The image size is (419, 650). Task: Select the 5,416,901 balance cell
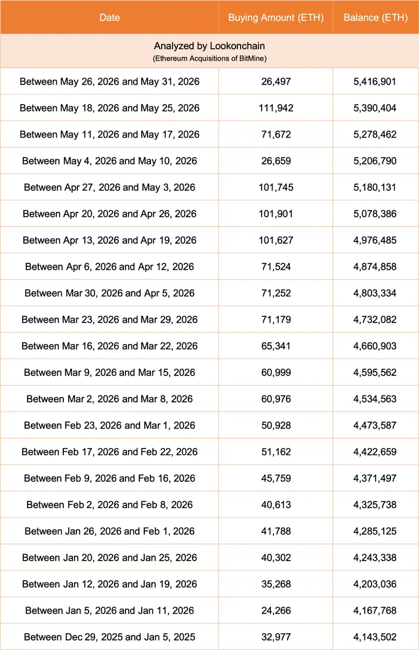click(375, 82)
